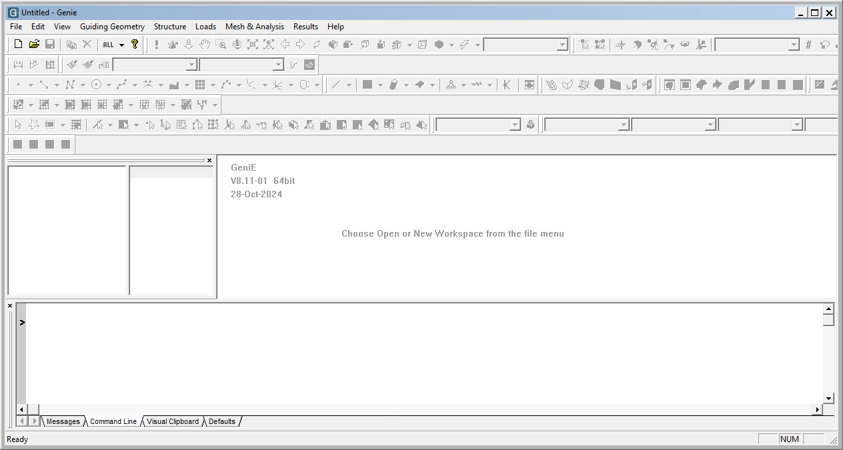Select the guiding circle tool icon
Screen dimensions: 843x450
96,85
